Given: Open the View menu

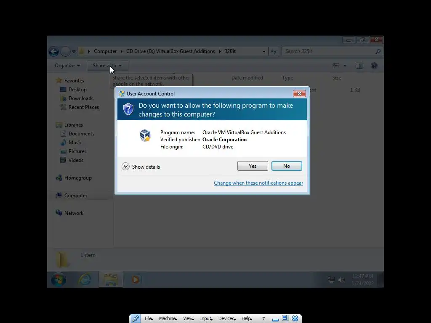Looking at the screenshot, I should coord(189,319).
